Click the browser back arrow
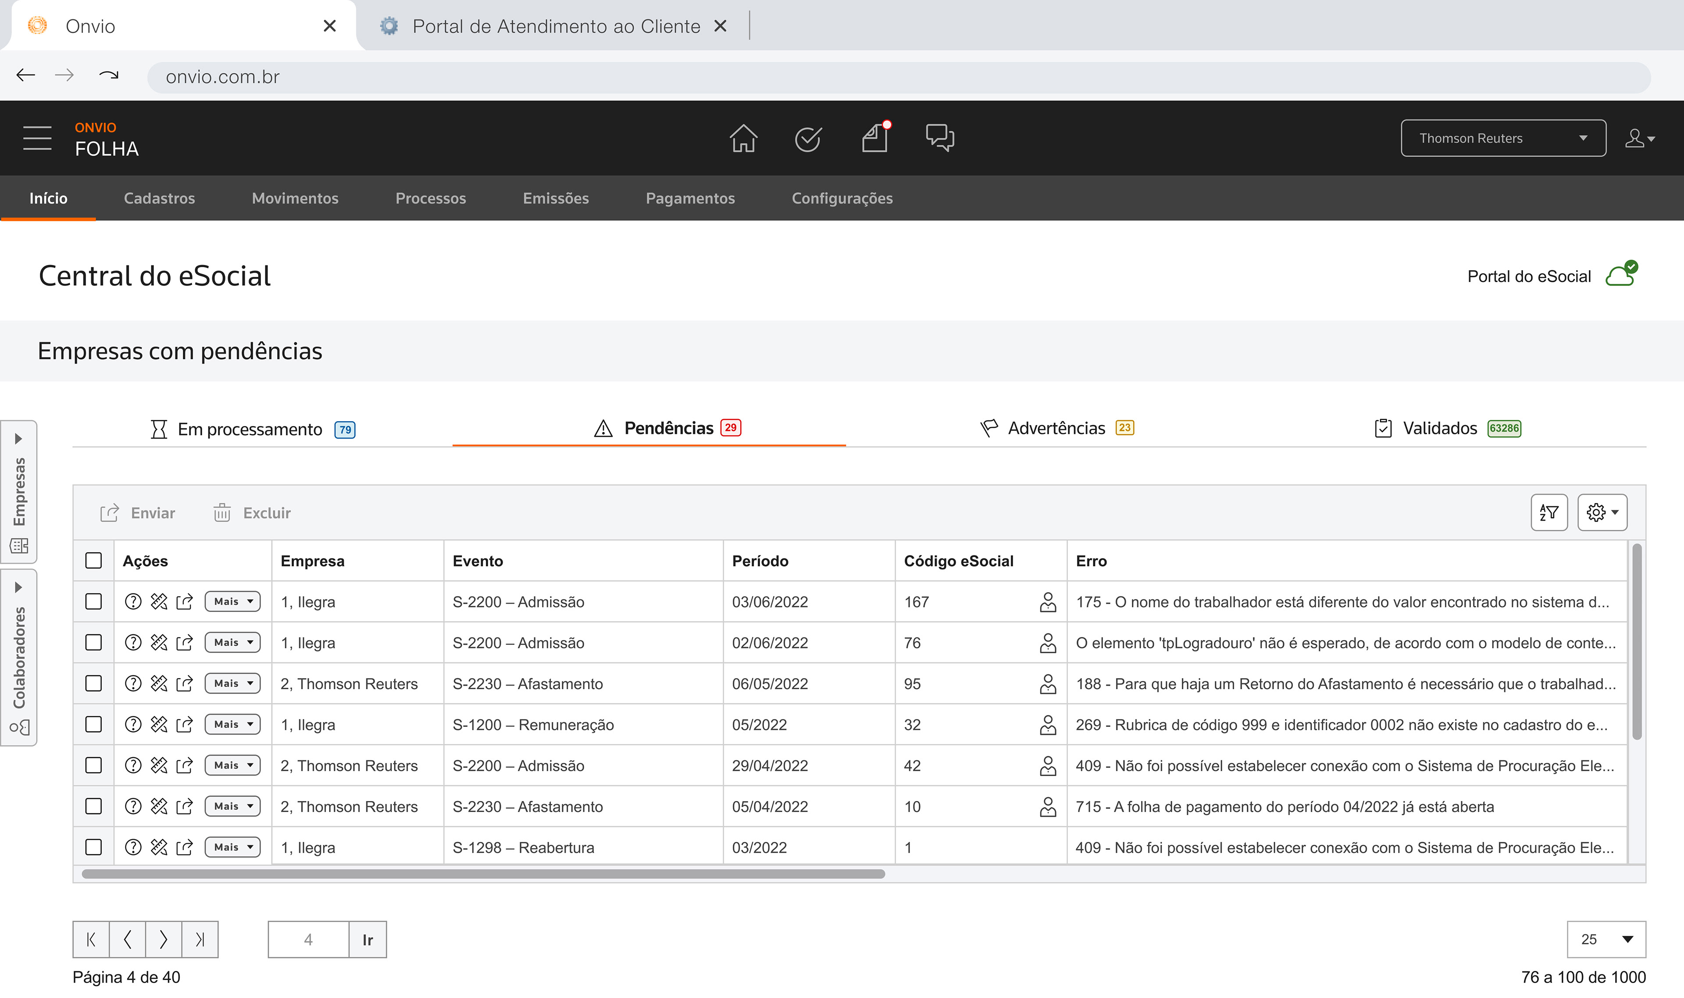The height and width of the screenshot is (998, 1684). coord(25,75)
